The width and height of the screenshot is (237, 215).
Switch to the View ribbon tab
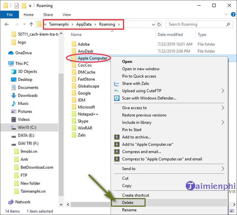pos(67,15)
